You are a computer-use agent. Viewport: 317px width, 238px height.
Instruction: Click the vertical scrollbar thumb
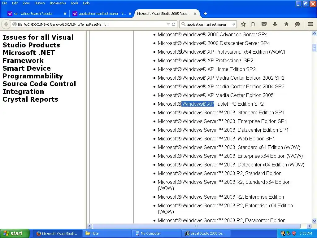(315, 48)
